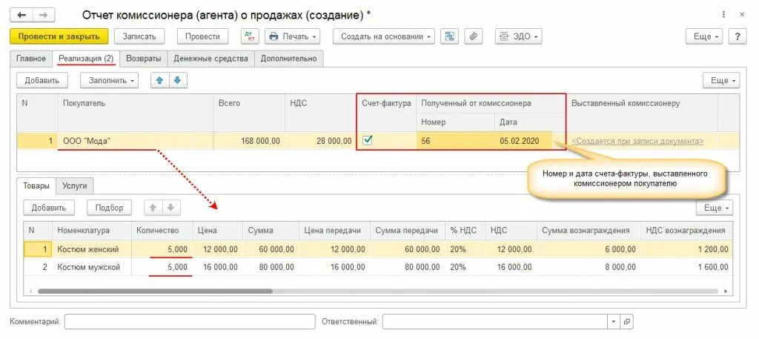This screenshot has height=339, width=759.
Task: Select the date cell 05.02.2020
Action: coord(523,141)
